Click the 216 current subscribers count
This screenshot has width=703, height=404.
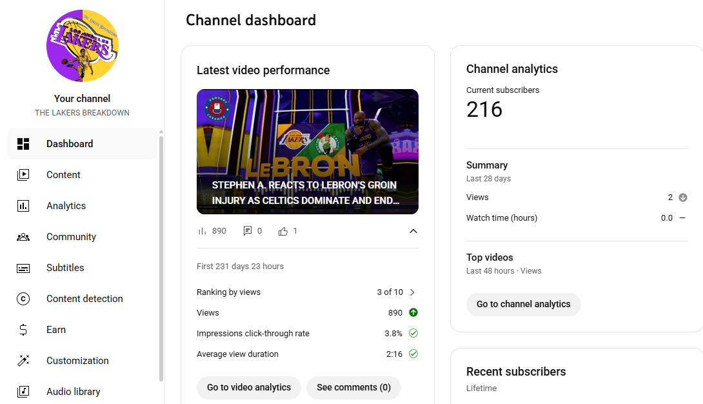click(x=484, y=110)
